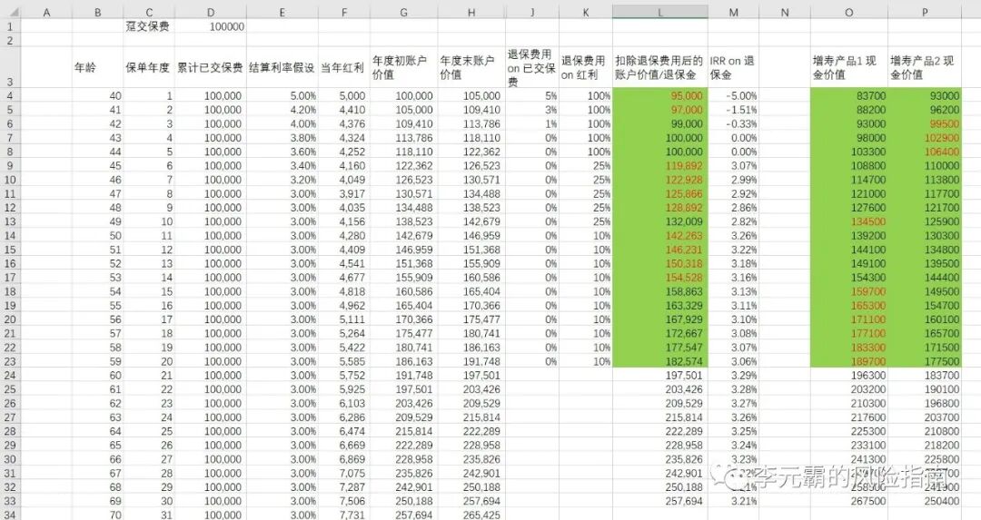
Task: Click the red 106400 product 2 cell
Action: point(924,152)
